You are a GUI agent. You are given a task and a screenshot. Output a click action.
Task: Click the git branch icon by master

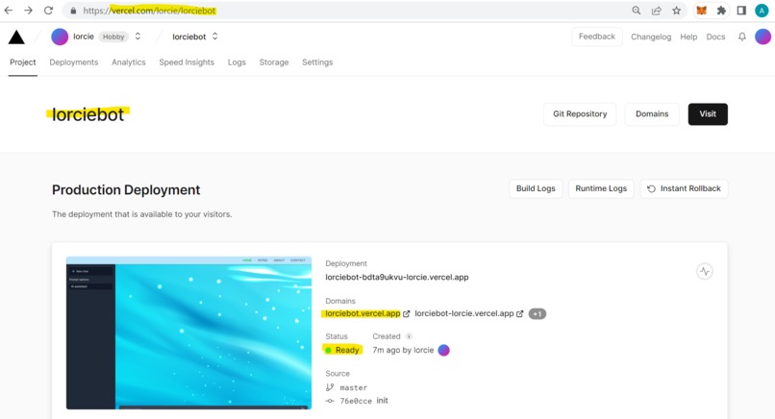click(330, 387)
